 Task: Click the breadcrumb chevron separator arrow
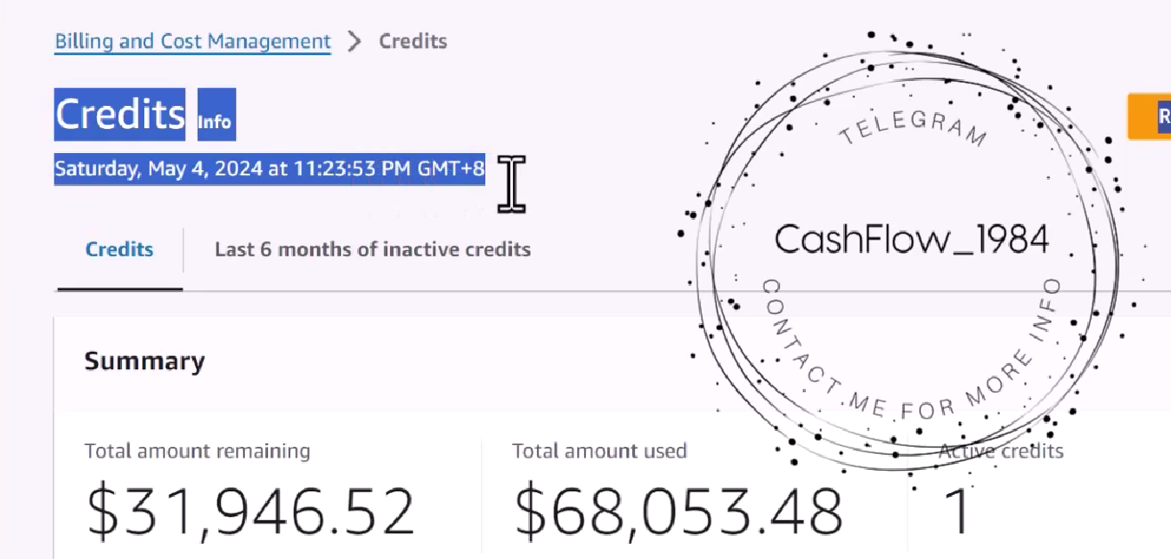pos(354,41)
